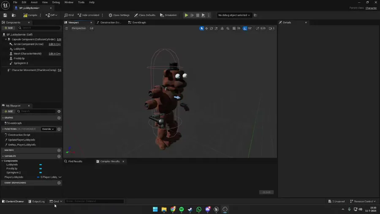
Task: Open UpdatePlayerLobbyInfo function
Action: (x=22, y=140)
